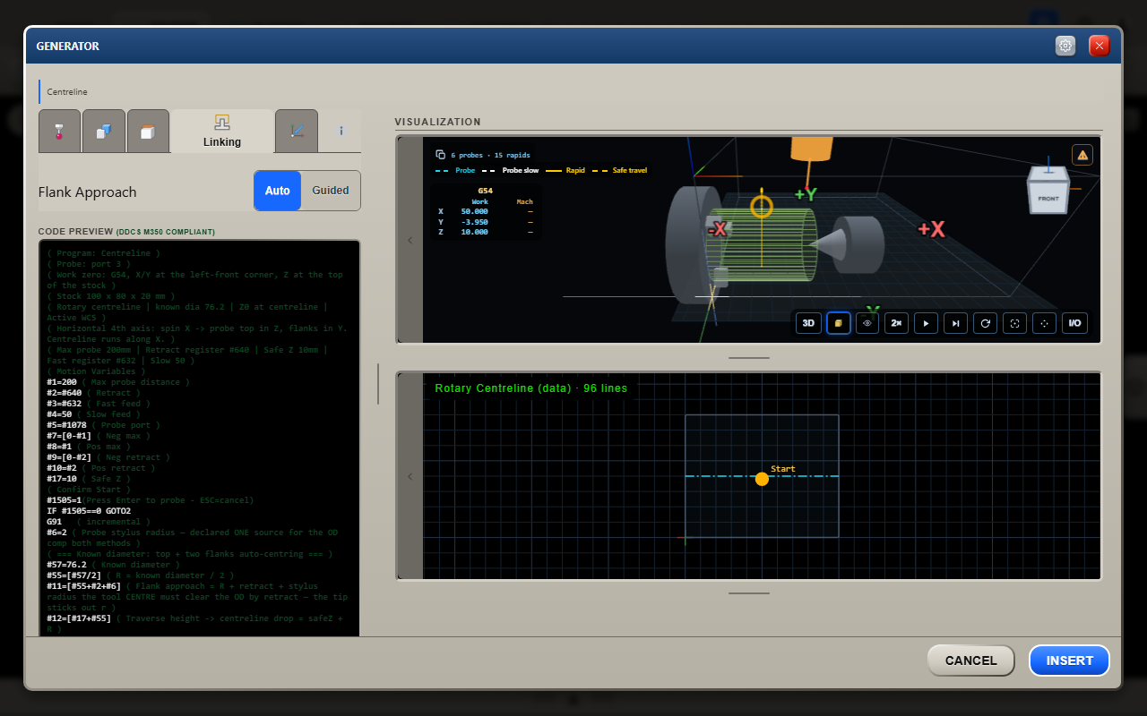Toggle the I/O panel button
This screenshot has height=716, width=1147.
(1074, 323)
